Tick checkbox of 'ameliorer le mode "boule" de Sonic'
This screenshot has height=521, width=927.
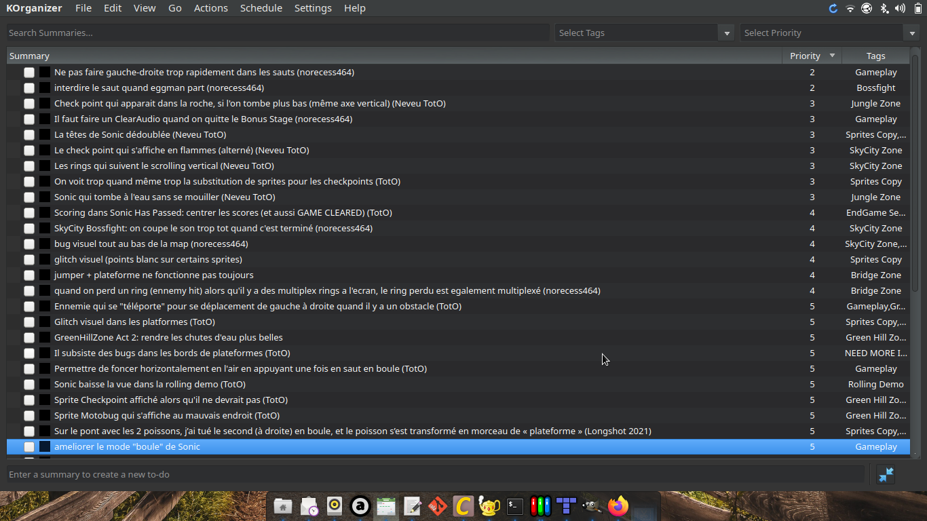[x=29, y=446]
